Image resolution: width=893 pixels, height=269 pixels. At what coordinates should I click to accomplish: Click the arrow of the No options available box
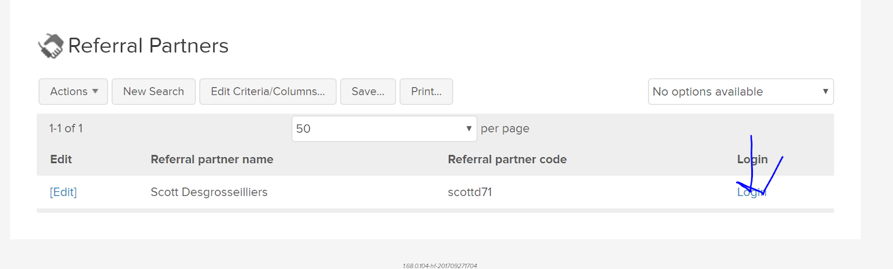coord(825,91)
